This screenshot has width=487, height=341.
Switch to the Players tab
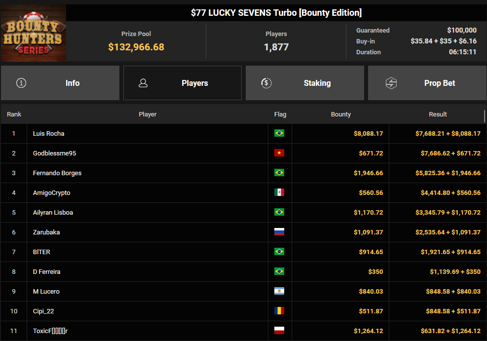click(x=182, y=83)
